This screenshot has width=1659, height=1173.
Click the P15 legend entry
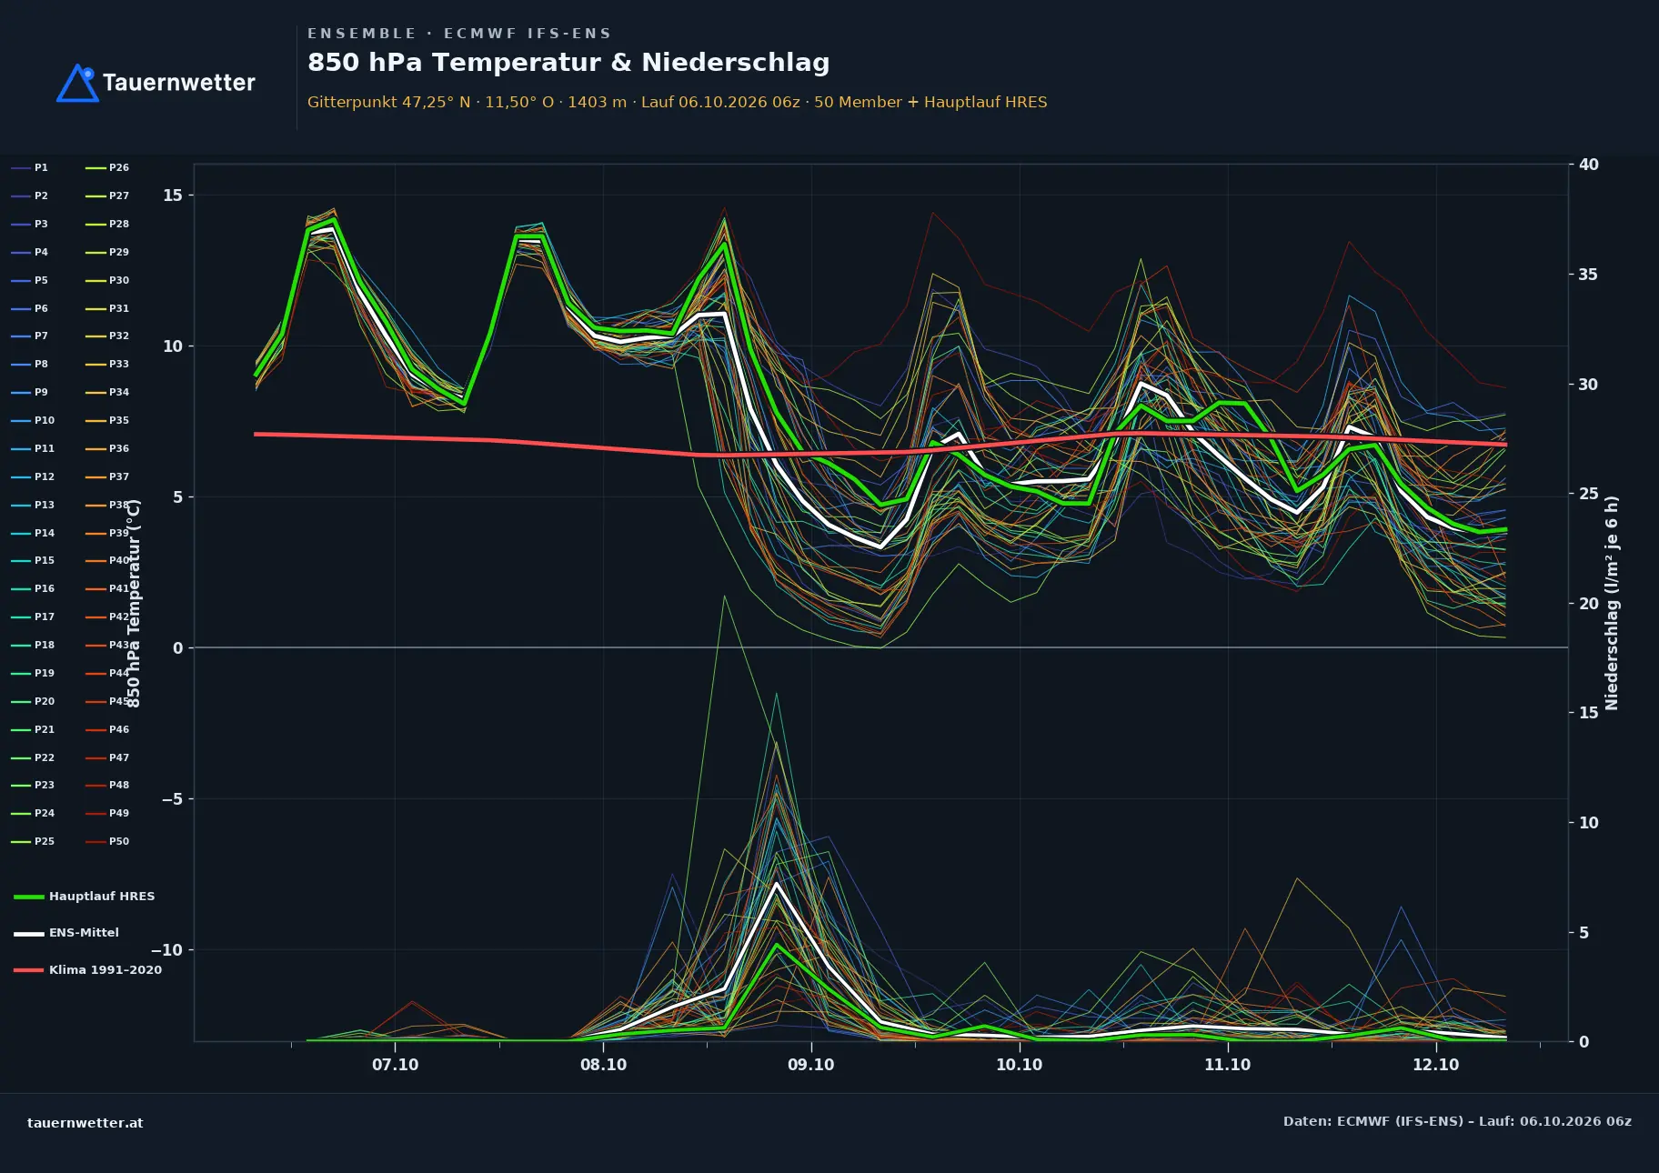point(33,561)
